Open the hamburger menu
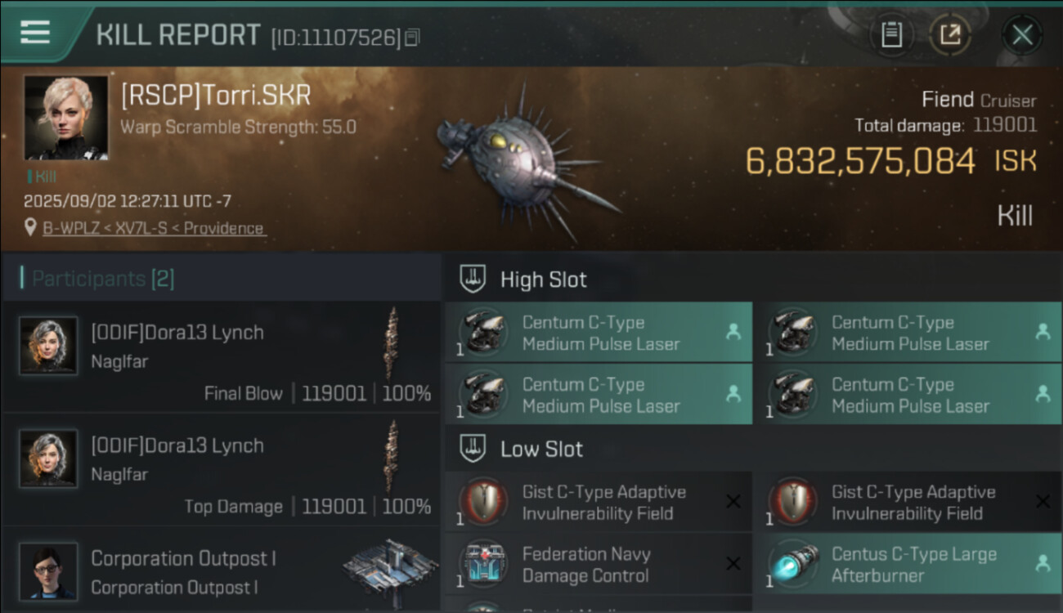Screen dimensions: 1063x613 [35, 33]
